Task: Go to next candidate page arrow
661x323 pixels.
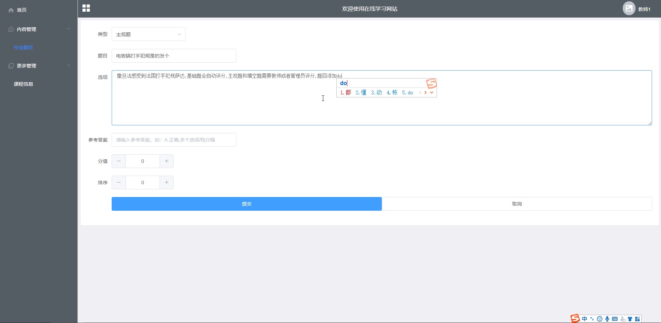Action: click(426, 92)
